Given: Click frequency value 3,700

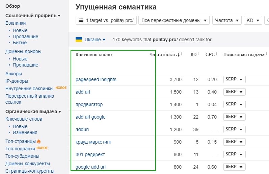Looking at the screenshot, I should coord(176,79).
